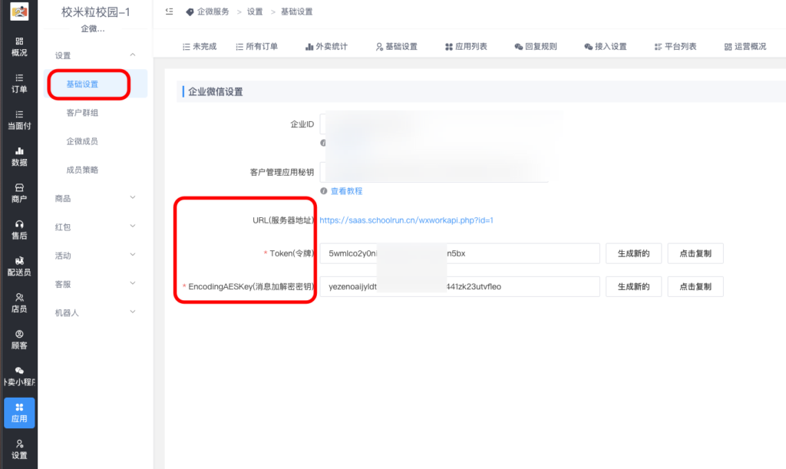Open the 订单 orders sidebar icon
Viewport: 786px width, 469px height.
point(19,83)
